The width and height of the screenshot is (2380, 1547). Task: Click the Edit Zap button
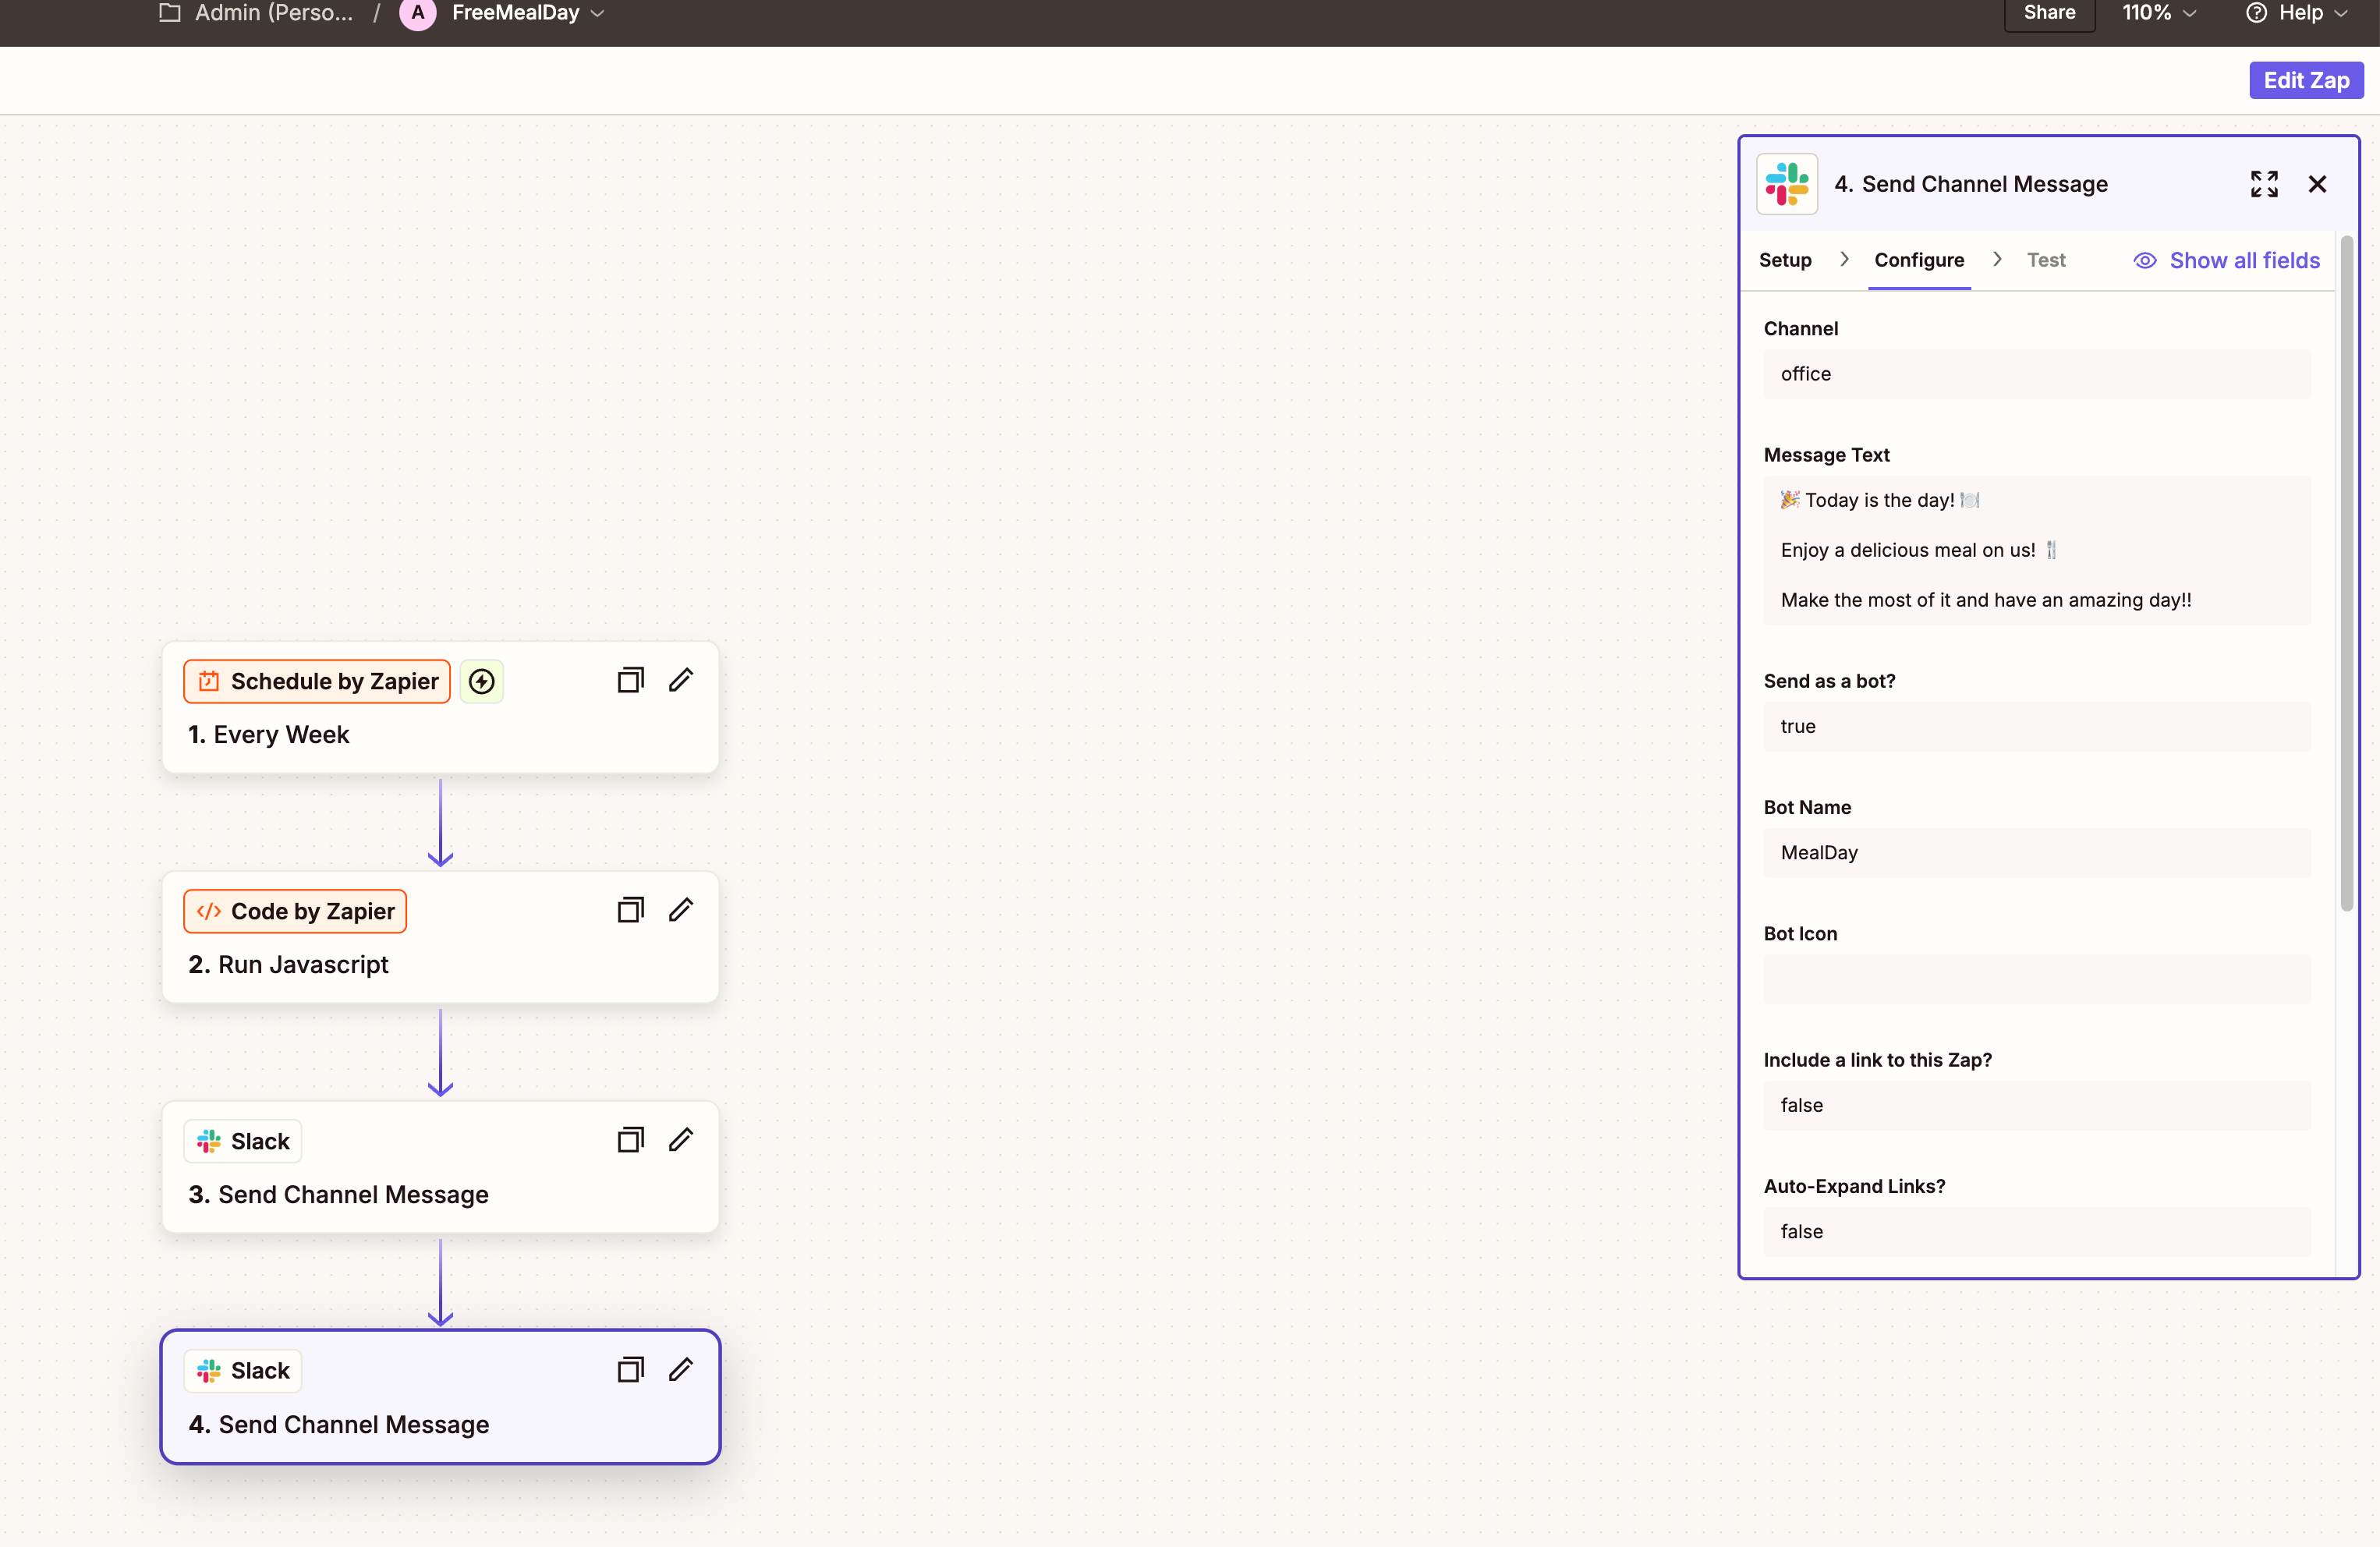(2306, 81)
